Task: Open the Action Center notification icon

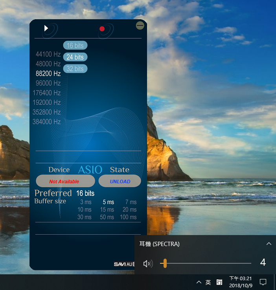Action: pos(263,282)
